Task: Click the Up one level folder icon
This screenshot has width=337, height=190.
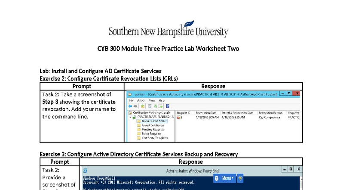Action: pyautogui.click(x=143, y=106)
